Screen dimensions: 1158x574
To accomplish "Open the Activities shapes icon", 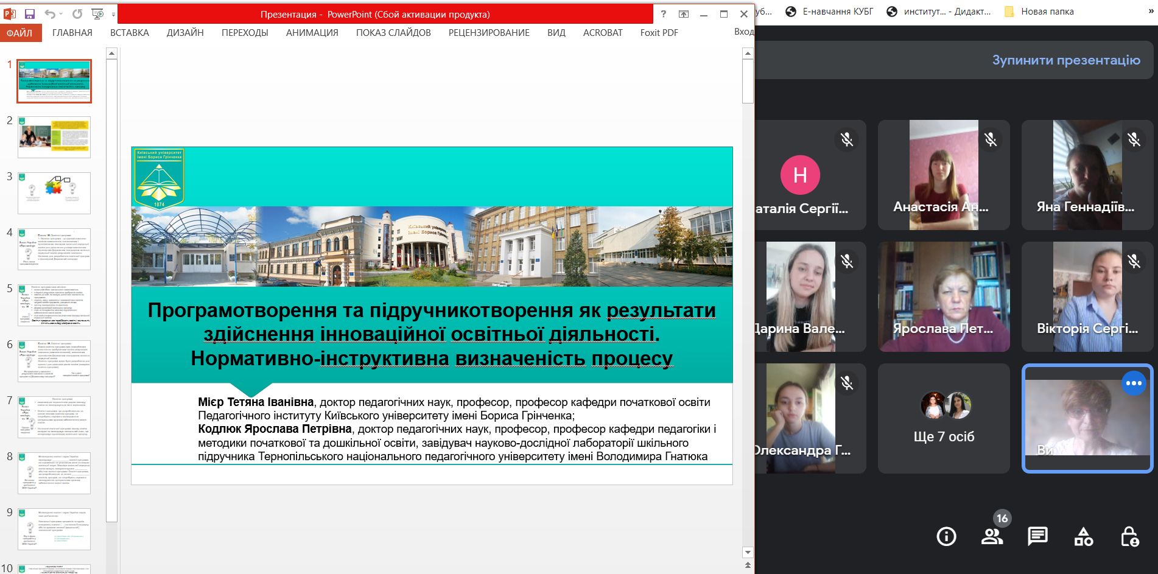I will (1084, 536).
